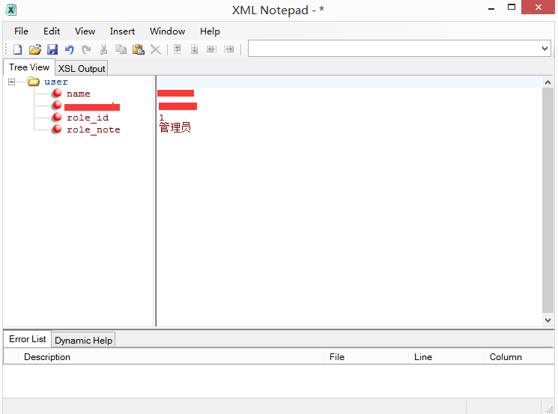Select the user folder icon in the tree

coord(34,82)
